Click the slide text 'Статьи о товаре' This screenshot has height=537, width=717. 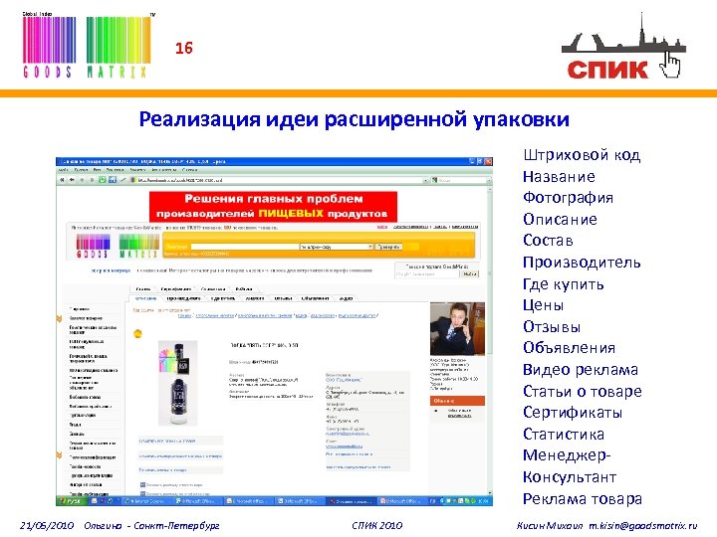tap(583, 392)
